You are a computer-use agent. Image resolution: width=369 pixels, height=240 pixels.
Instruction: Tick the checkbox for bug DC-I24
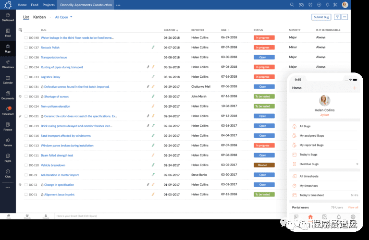[26, 106]
